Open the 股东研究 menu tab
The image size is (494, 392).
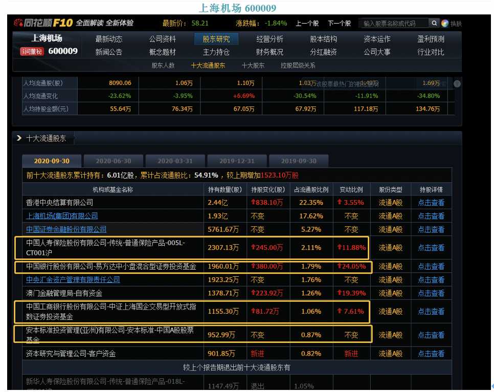pyautogui.click(x=216, y=39)
